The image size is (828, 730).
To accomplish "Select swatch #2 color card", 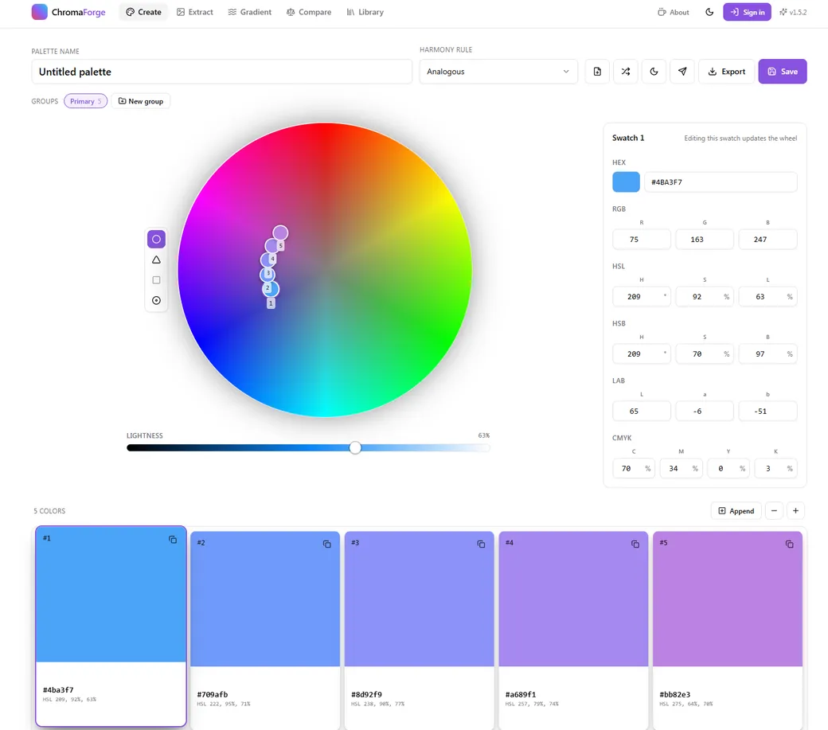I will [265, 630].
